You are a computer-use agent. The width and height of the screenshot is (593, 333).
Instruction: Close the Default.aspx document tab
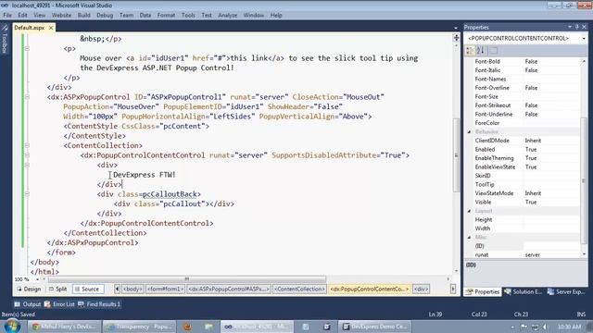point(51,28)
